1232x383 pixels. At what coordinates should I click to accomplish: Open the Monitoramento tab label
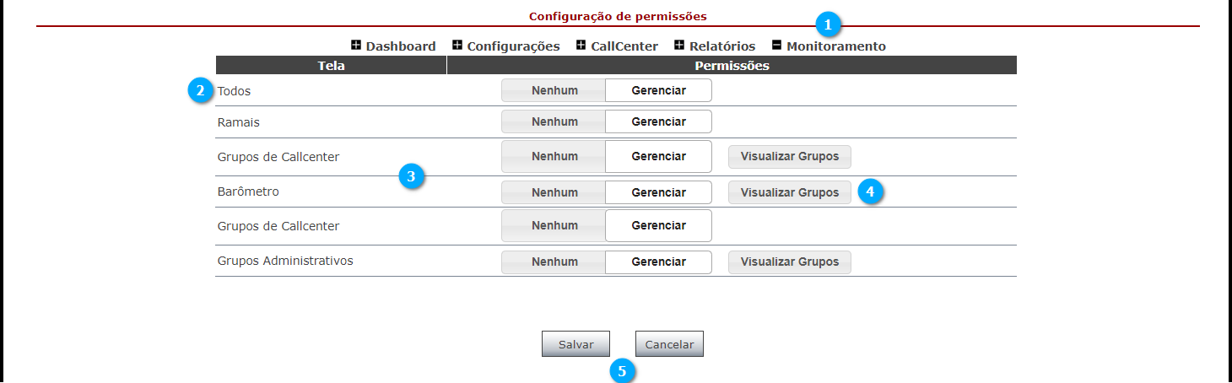click(836, 46)
